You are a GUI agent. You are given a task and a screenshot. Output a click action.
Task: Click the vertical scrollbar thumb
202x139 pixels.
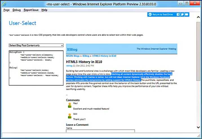pos(198,51)
